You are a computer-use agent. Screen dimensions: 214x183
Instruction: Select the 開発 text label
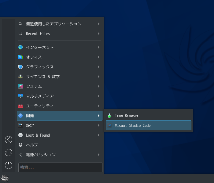point(30,116)
